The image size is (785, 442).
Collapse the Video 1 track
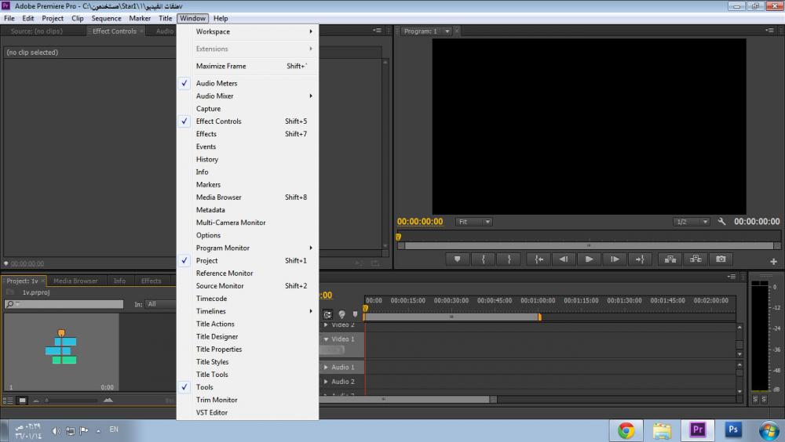(x=327, y=339)
